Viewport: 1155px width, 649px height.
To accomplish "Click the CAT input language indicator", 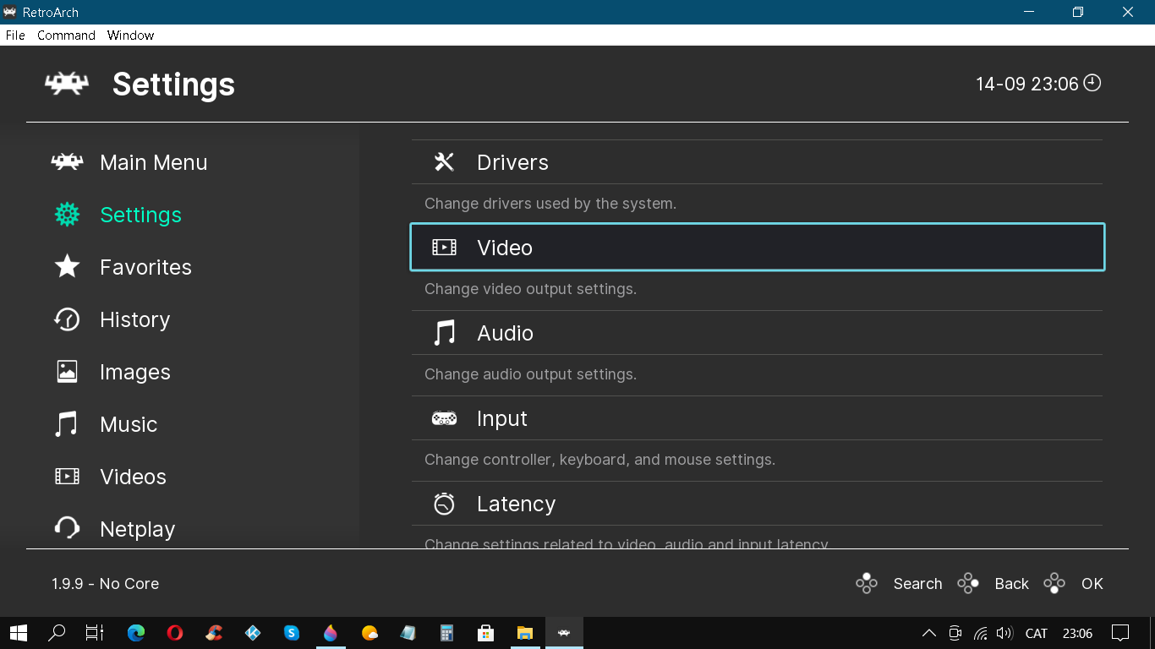I will coord(1037,633).
